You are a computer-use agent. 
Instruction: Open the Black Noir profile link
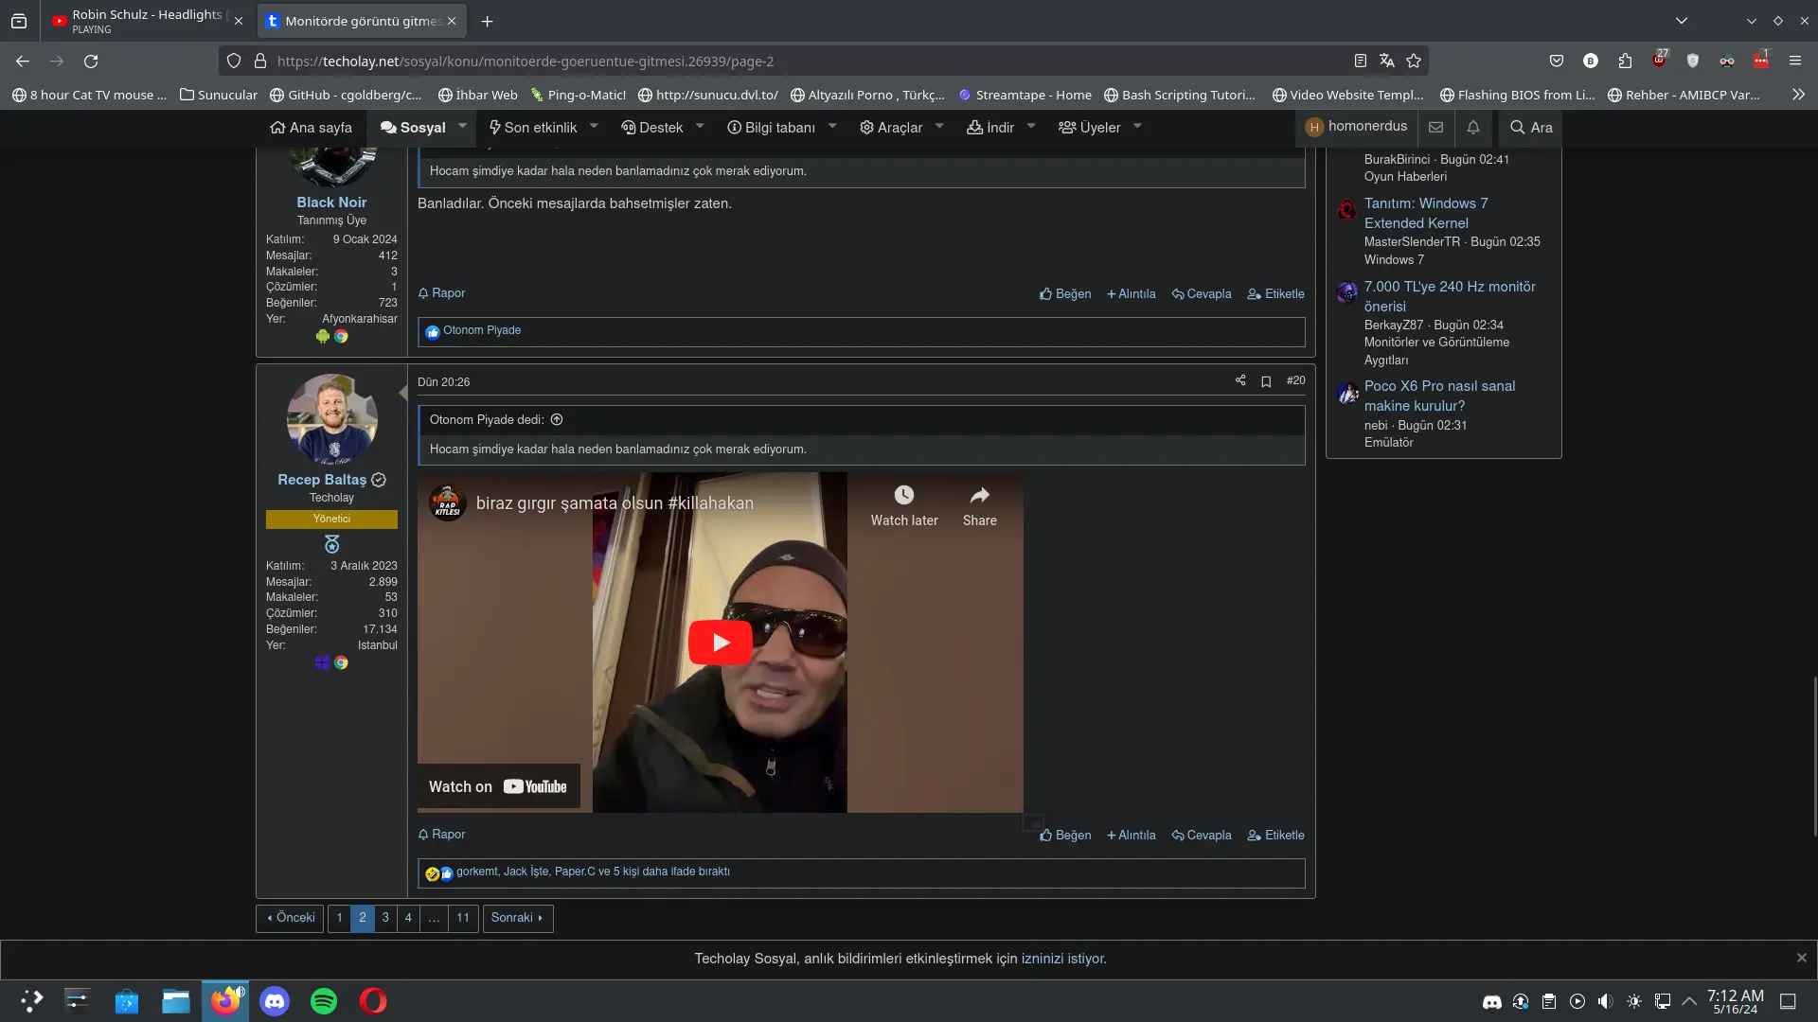coord(331,202)
